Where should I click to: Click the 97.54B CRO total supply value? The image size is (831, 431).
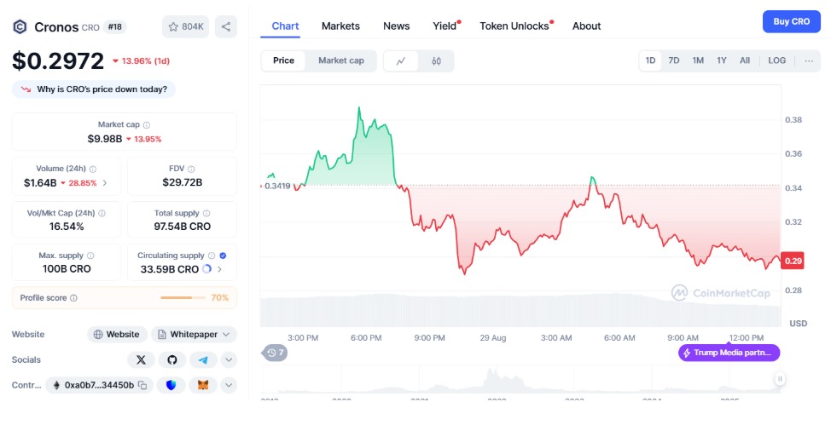pyautogui.click(x=183, y=227)
